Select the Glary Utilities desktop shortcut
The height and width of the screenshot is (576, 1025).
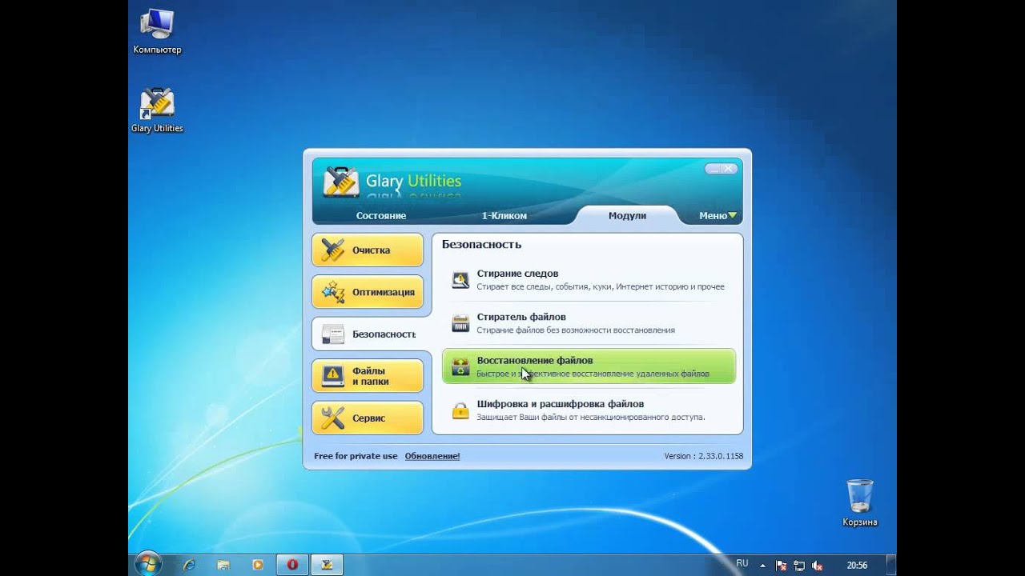tap(157, 110)
